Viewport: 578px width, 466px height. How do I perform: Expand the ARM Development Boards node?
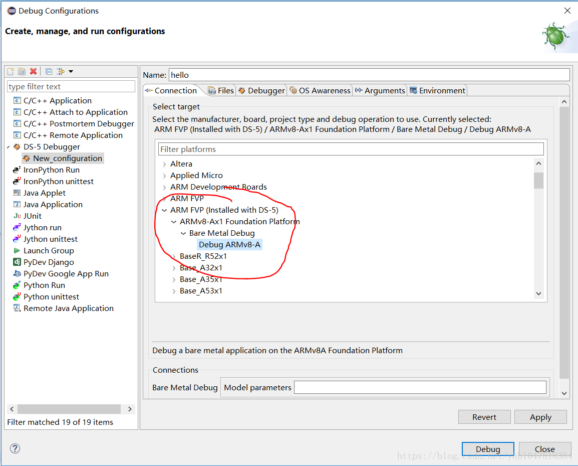164,187
